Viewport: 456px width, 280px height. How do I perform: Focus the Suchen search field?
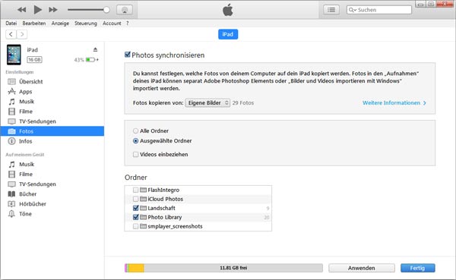point(379,10)
